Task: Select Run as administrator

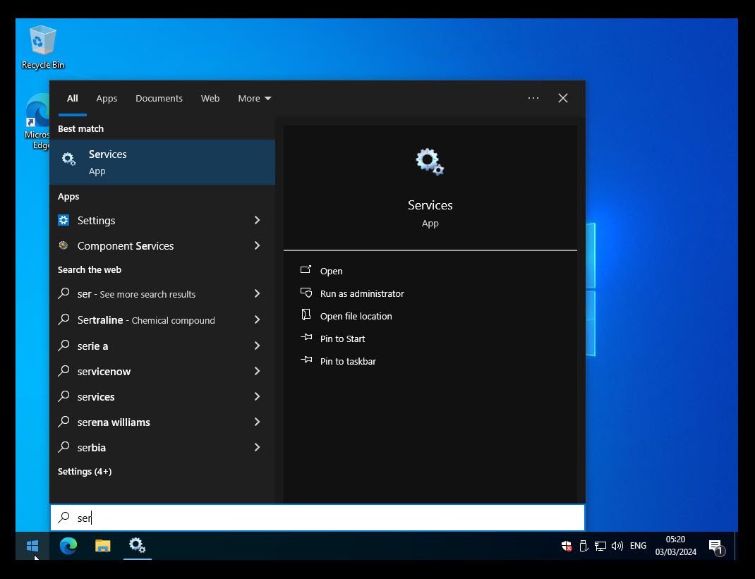Action: coord(361,293)
